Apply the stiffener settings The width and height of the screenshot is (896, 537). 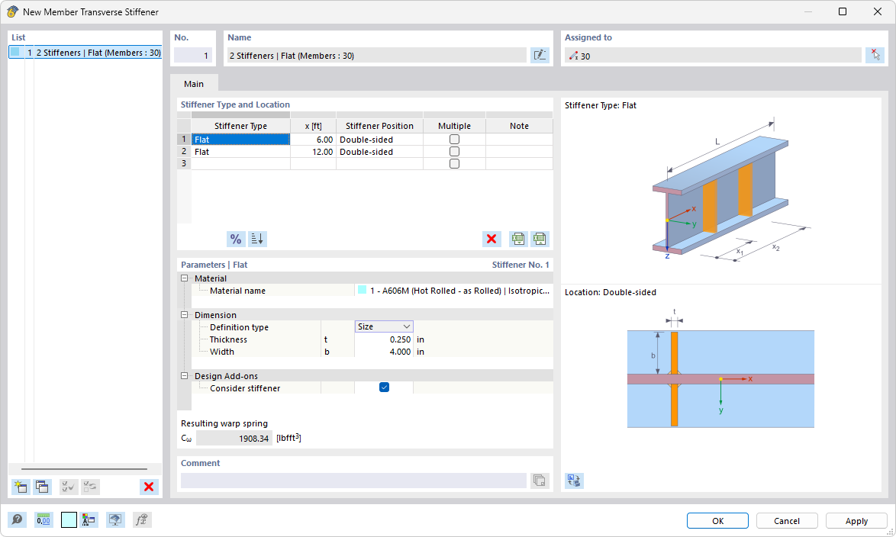(x=856, y=520)
